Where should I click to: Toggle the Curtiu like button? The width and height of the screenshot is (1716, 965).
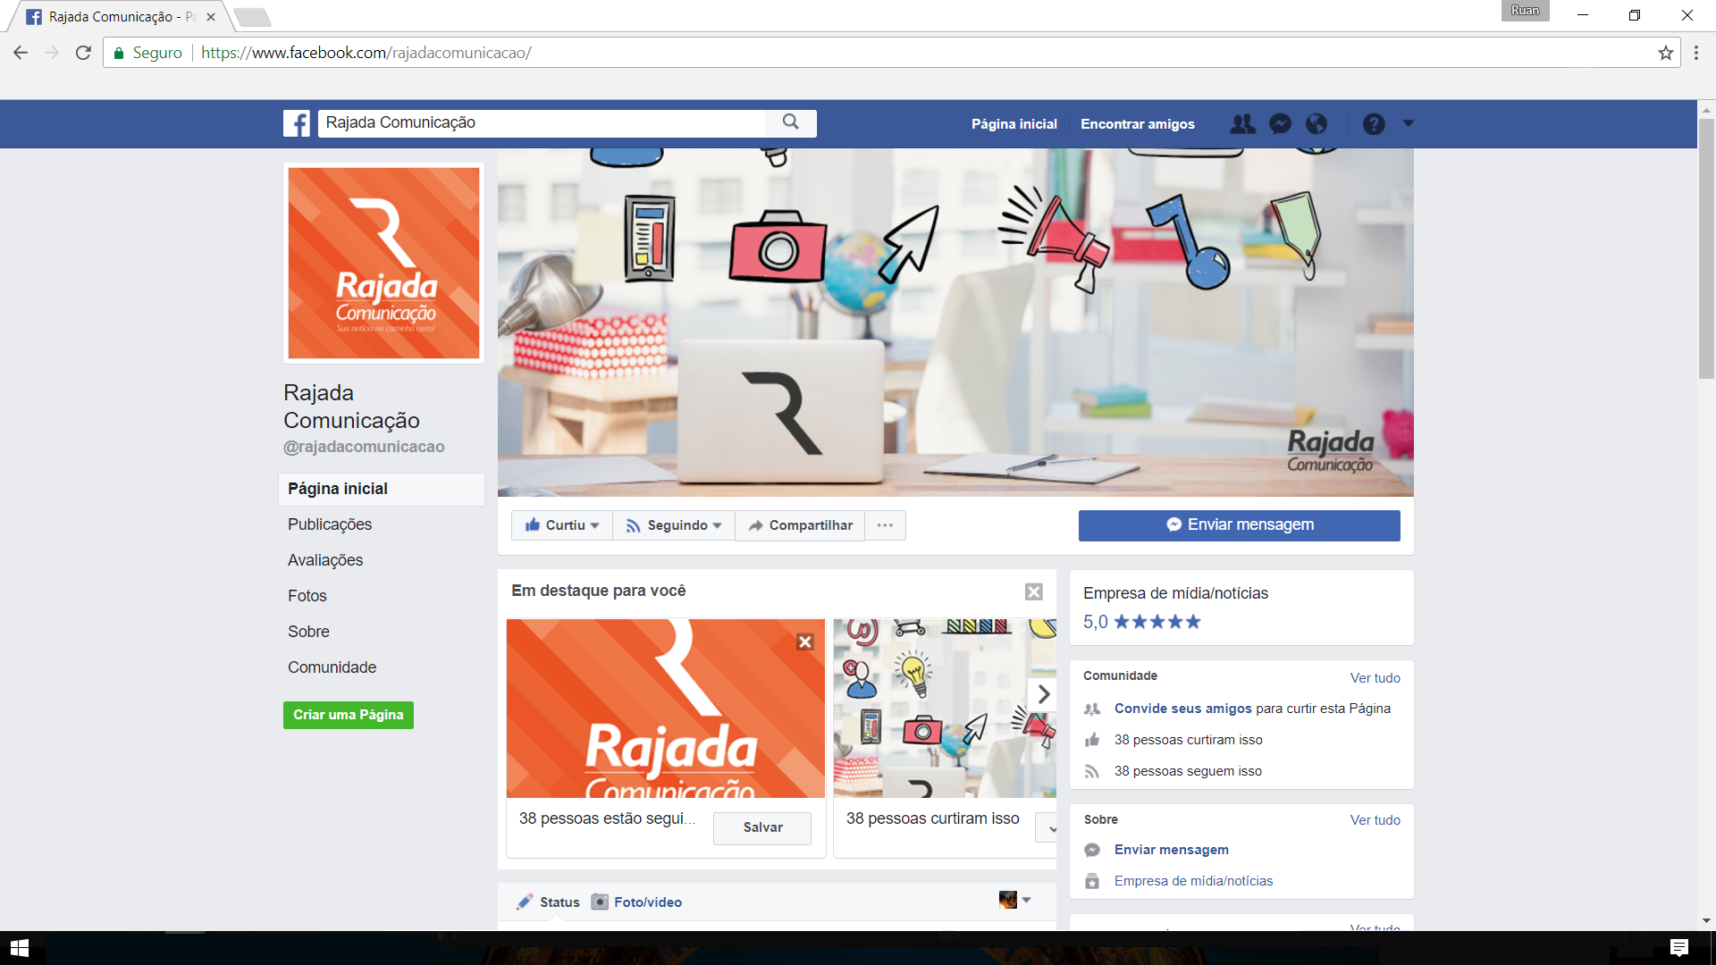562,525
